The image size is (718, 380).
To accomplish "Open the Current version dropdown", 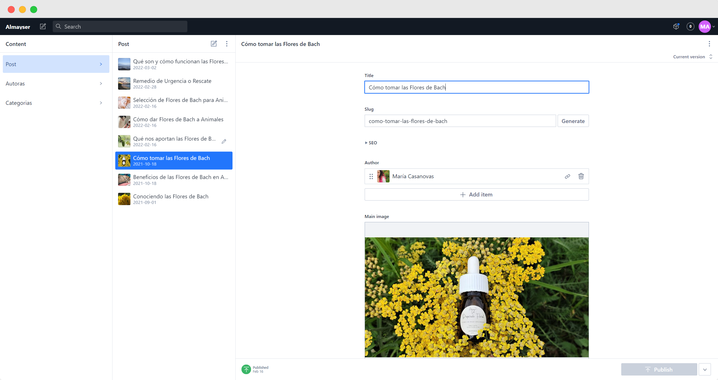I will 692,57.
